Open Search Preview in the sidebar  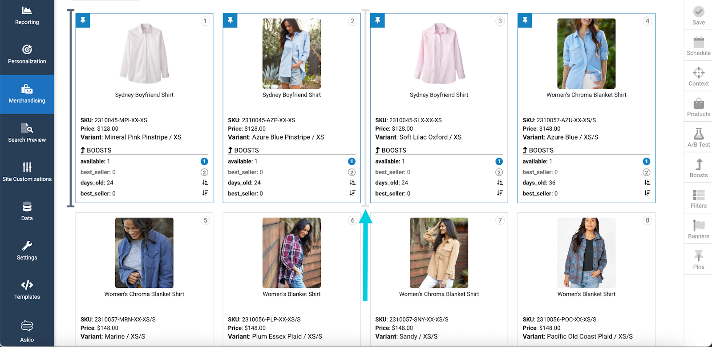pyautogui.click(x=27, y=133)
